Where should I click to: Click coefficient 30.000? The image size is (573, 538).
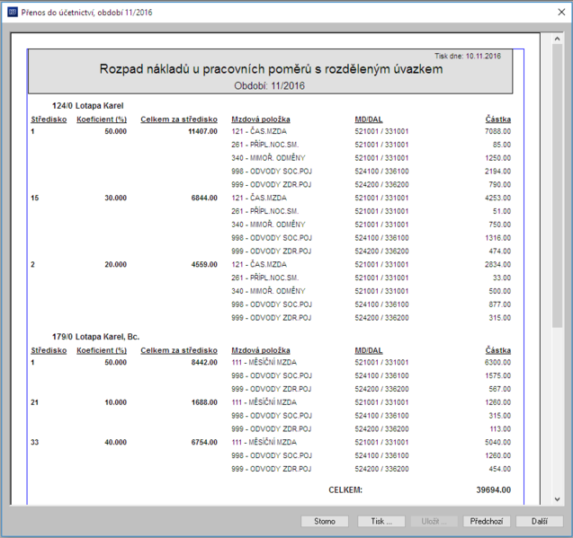pyautogui.click(x=115, y=198)
